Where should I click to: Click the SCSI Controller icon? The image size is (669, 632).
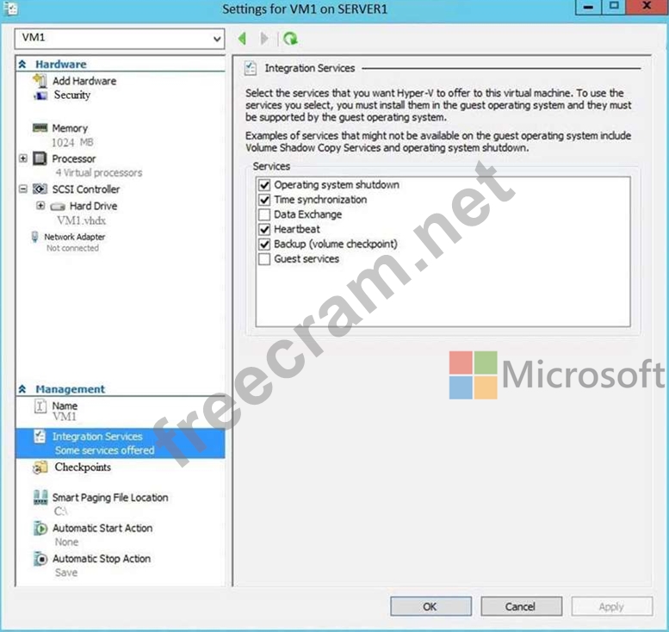click(40, 189)
